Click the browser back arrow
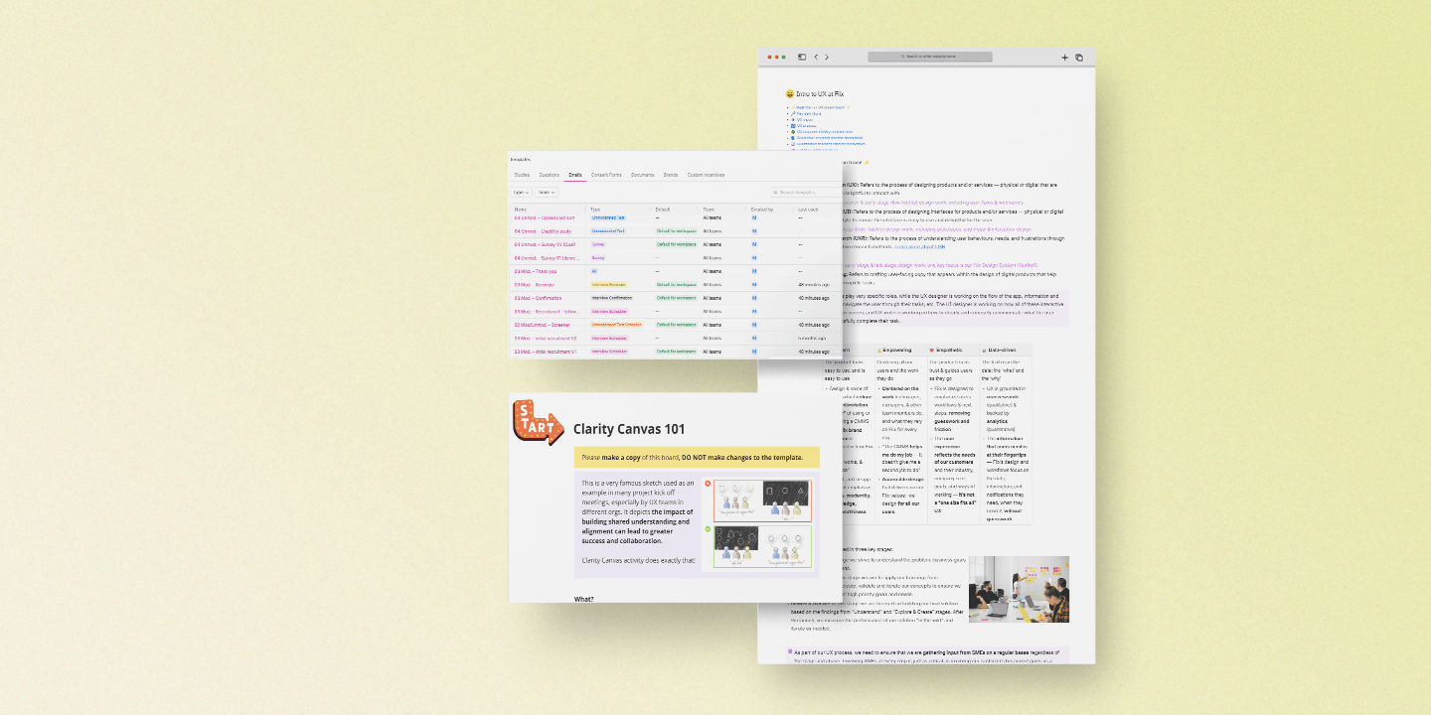1431x715 pixels. click(x=816, y=57)
